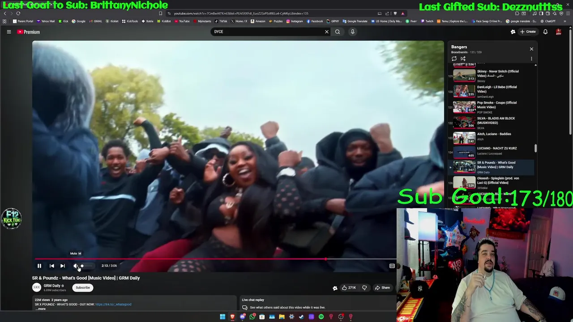Subscribe to GRM Daily channel

click(x=82, y=288)
